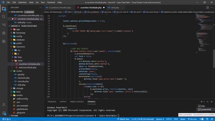Click Go Live in status bar

click(192, 119)
